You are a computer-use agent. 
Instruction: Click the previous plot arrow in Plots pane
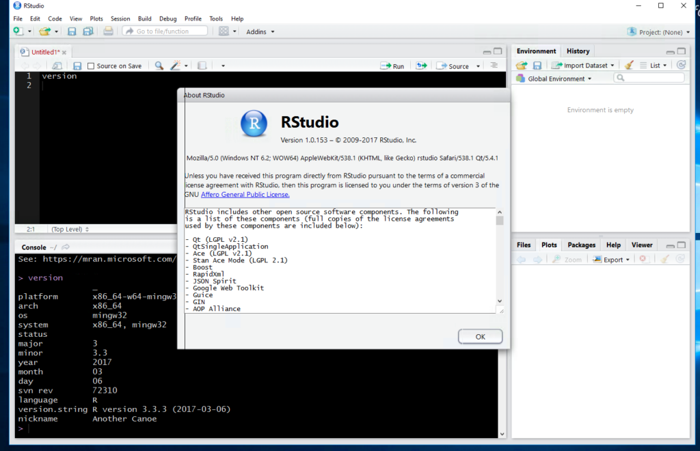pyautogui.click(x=522, y=259)
